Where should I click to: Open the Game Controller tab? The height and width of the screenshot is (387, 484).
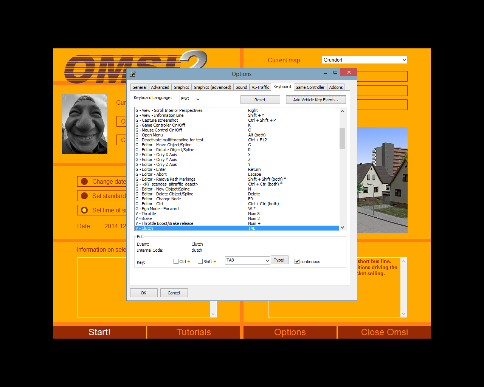coord(310,87)
